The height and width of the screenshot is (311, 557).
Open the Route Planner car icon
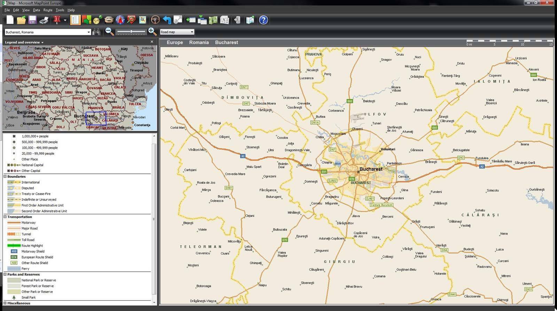pos(109,20)
